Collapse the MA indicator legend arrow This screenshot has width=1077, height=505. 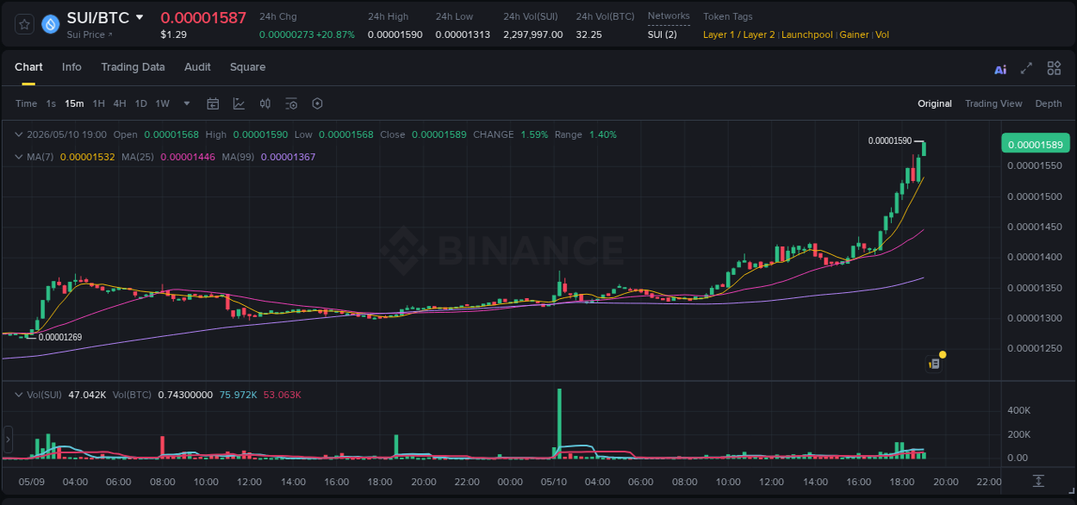click(x=19, y=157)
